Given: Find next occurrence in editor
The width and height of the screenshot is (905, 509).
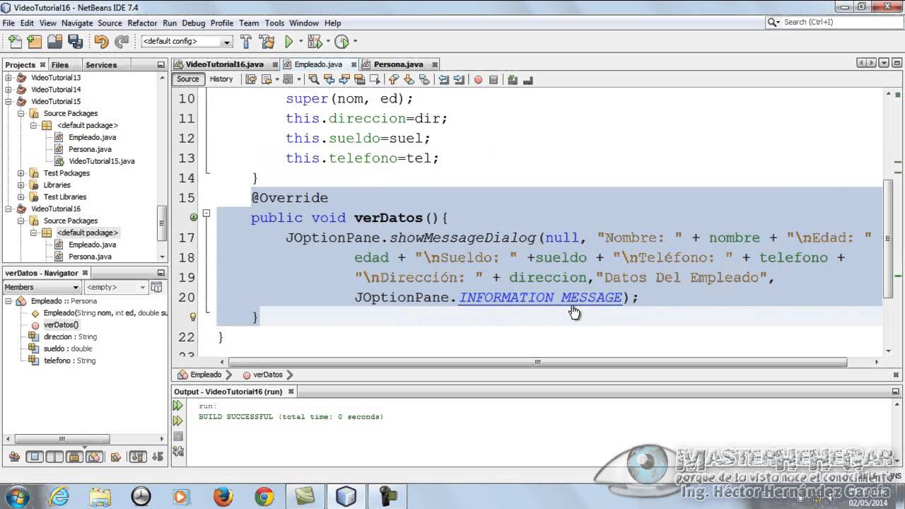Looking at the screenshot, I should [x=344, y=79].
